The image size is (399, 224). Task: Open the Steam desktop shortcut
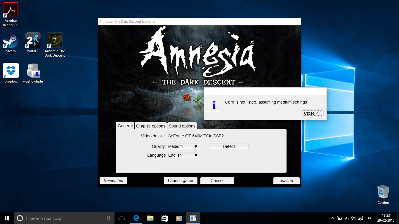pos(11,42)
